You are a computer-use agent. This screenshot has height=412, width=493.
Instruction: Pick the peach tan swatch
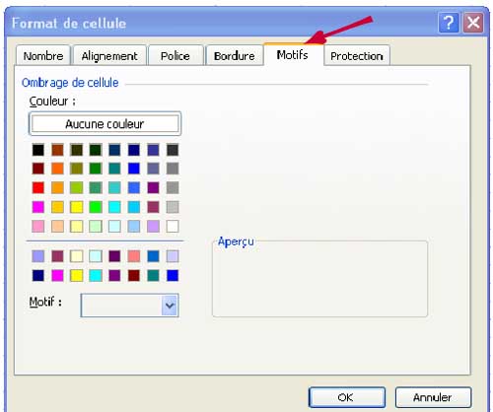(57, 226)
